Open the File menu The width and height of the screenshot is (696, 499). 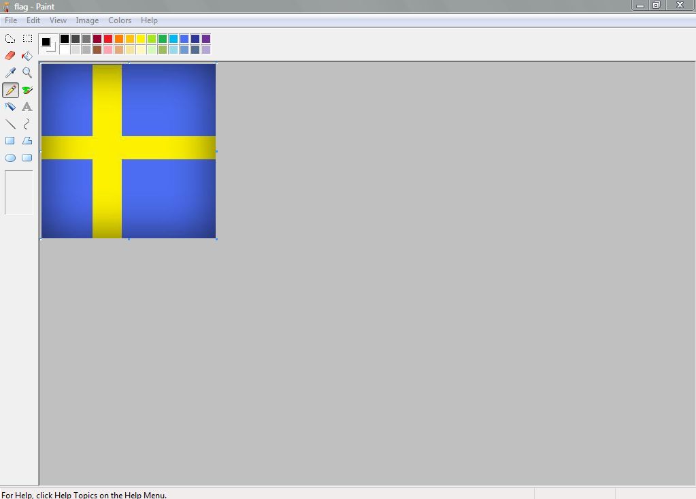(10, 20)
